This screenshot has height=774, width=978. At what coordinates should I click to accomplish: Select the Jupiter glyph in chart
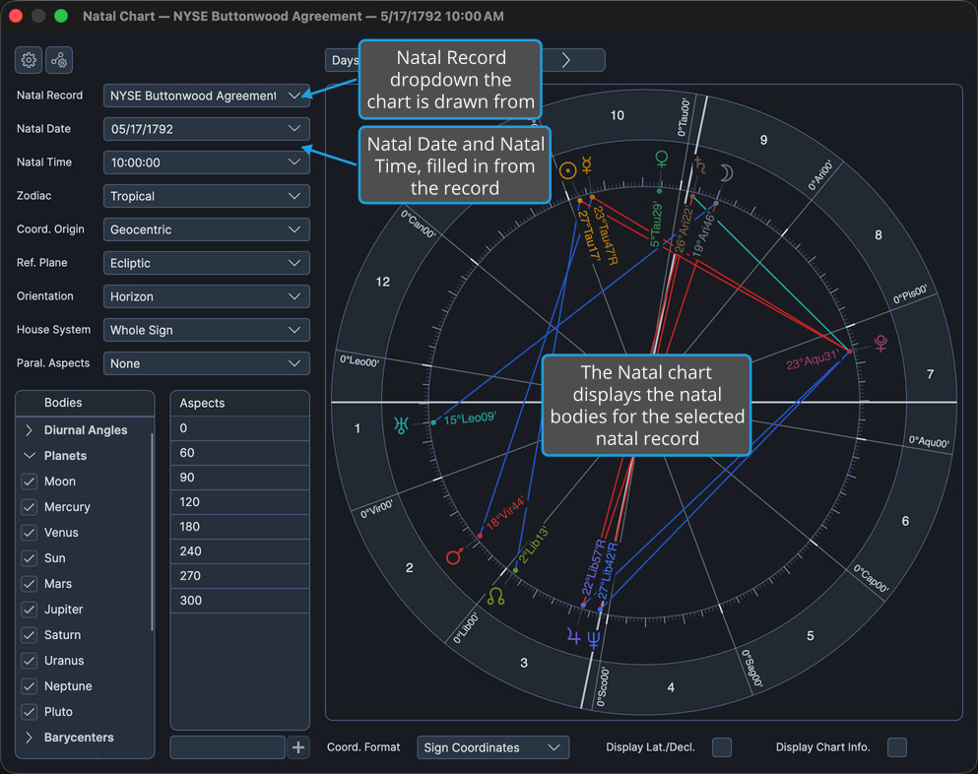pos(574,637)
